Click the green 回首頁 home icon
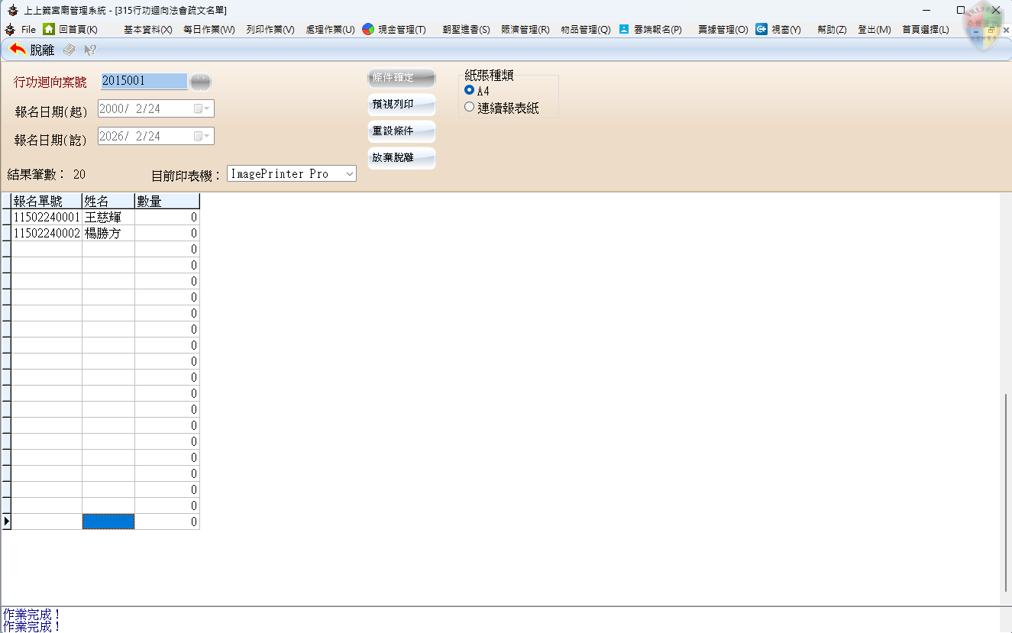 (x=49, y=29)
